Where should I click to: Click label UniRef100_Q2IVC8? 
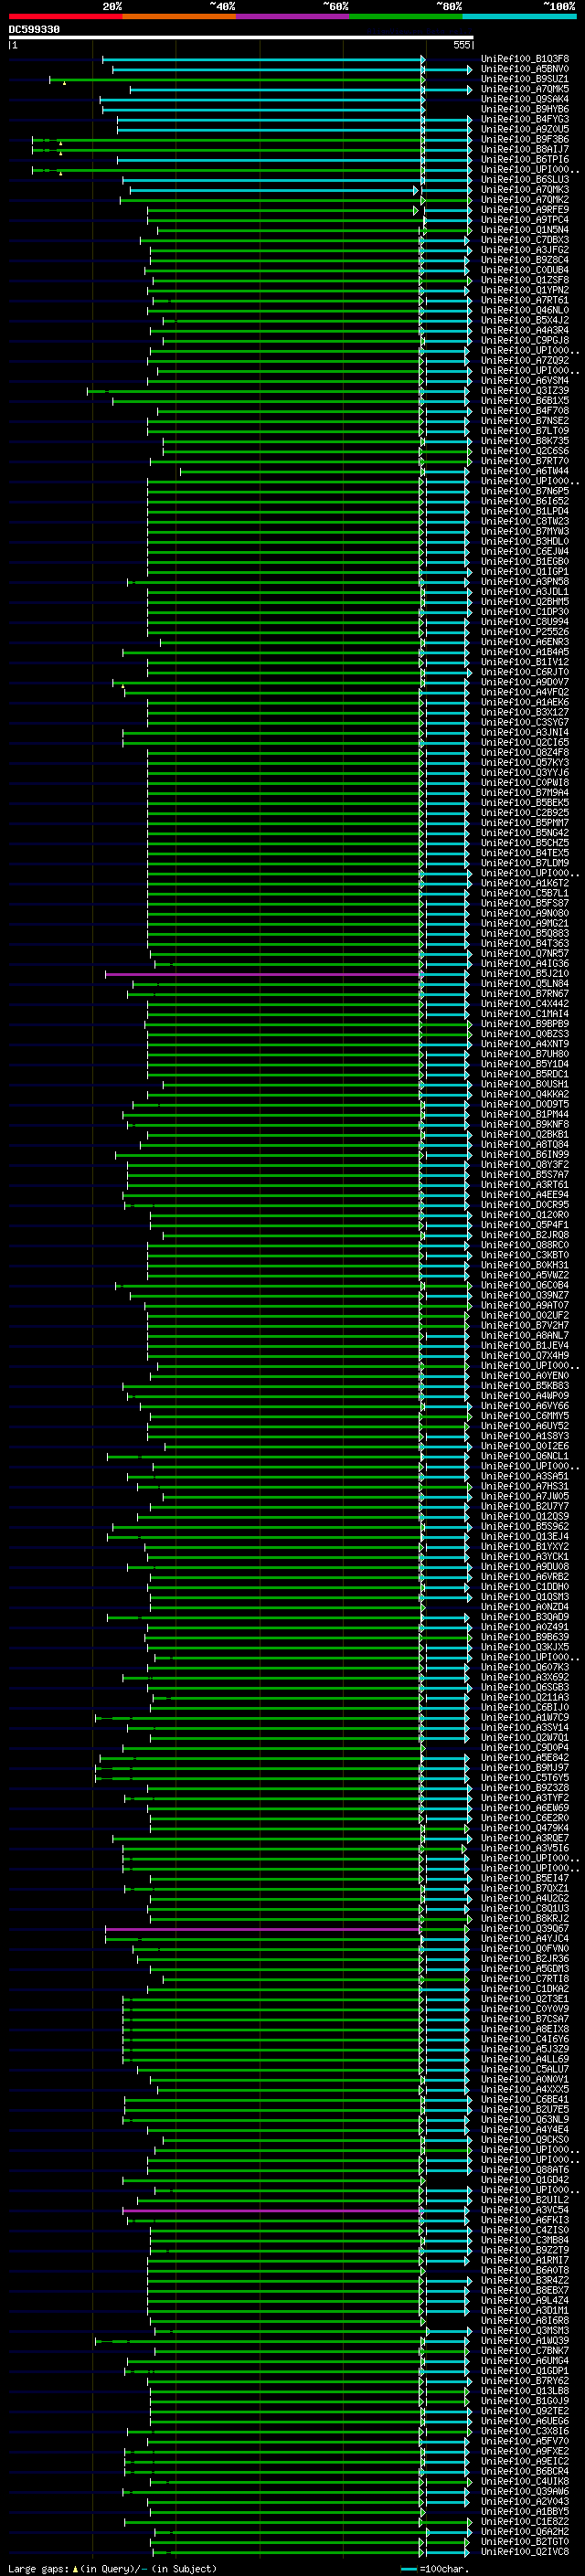(524, 2553)
